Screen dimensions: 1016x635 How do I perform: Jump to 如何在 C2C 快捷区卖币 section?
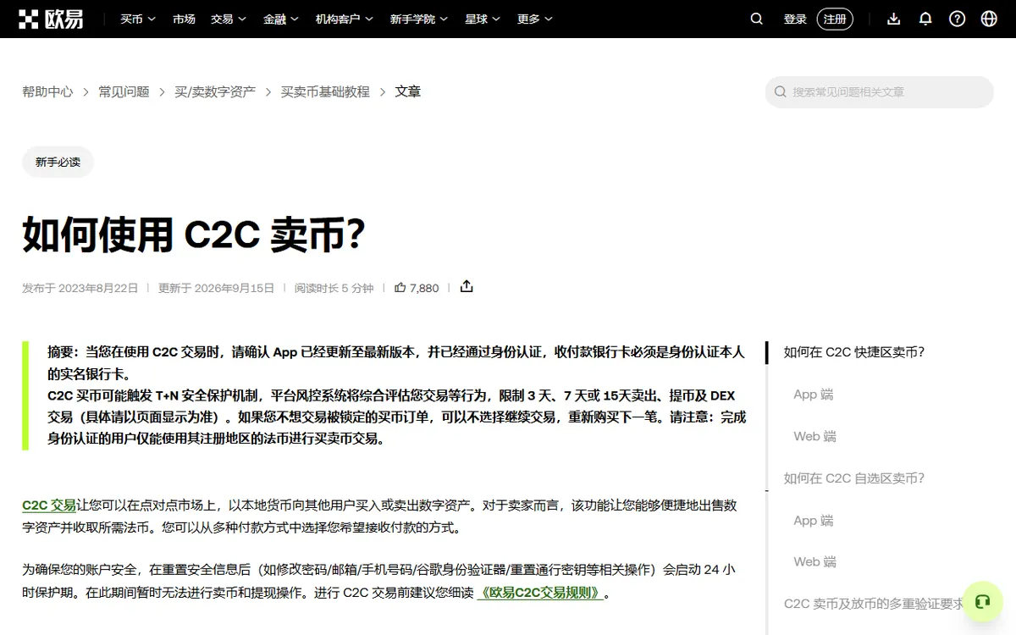coord(854,352)
